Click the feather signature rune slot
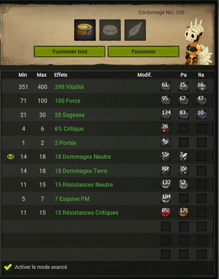 pos(135,30)
